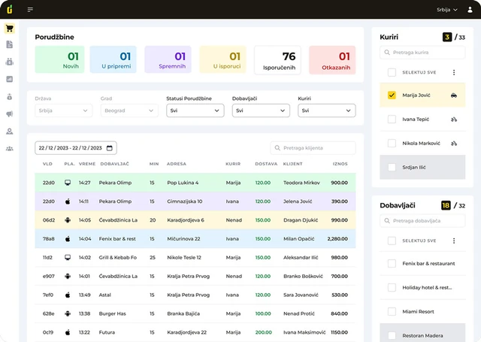
Task: Check the Nikola Marković courier checkbox
Action: point(392,144)
